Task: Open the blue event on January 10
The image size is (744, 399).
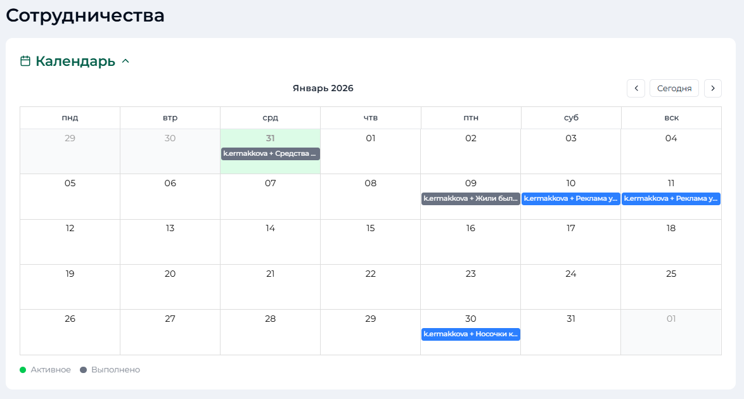Action: (570, 199)
